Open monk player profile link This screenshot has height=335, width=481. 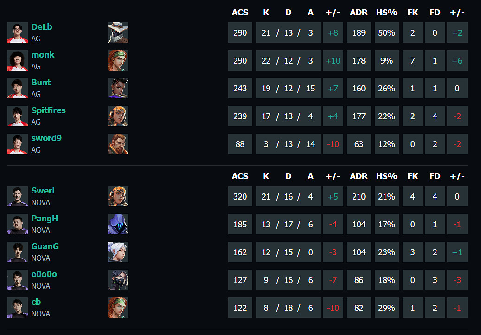pos(43,55)
